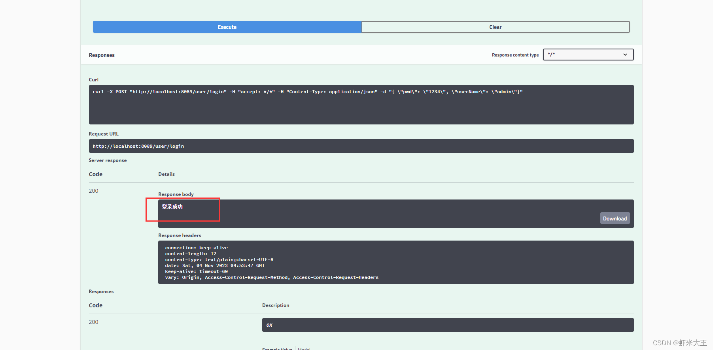713x350 pixels.
Task: Click the Details column heading
Action: [166, 174]
